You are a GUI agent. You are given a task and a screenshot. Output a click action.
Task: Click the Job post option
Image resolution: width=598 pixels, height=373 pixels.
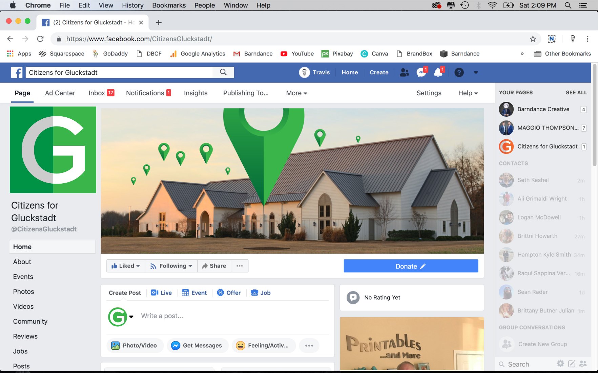coord(260,293)
